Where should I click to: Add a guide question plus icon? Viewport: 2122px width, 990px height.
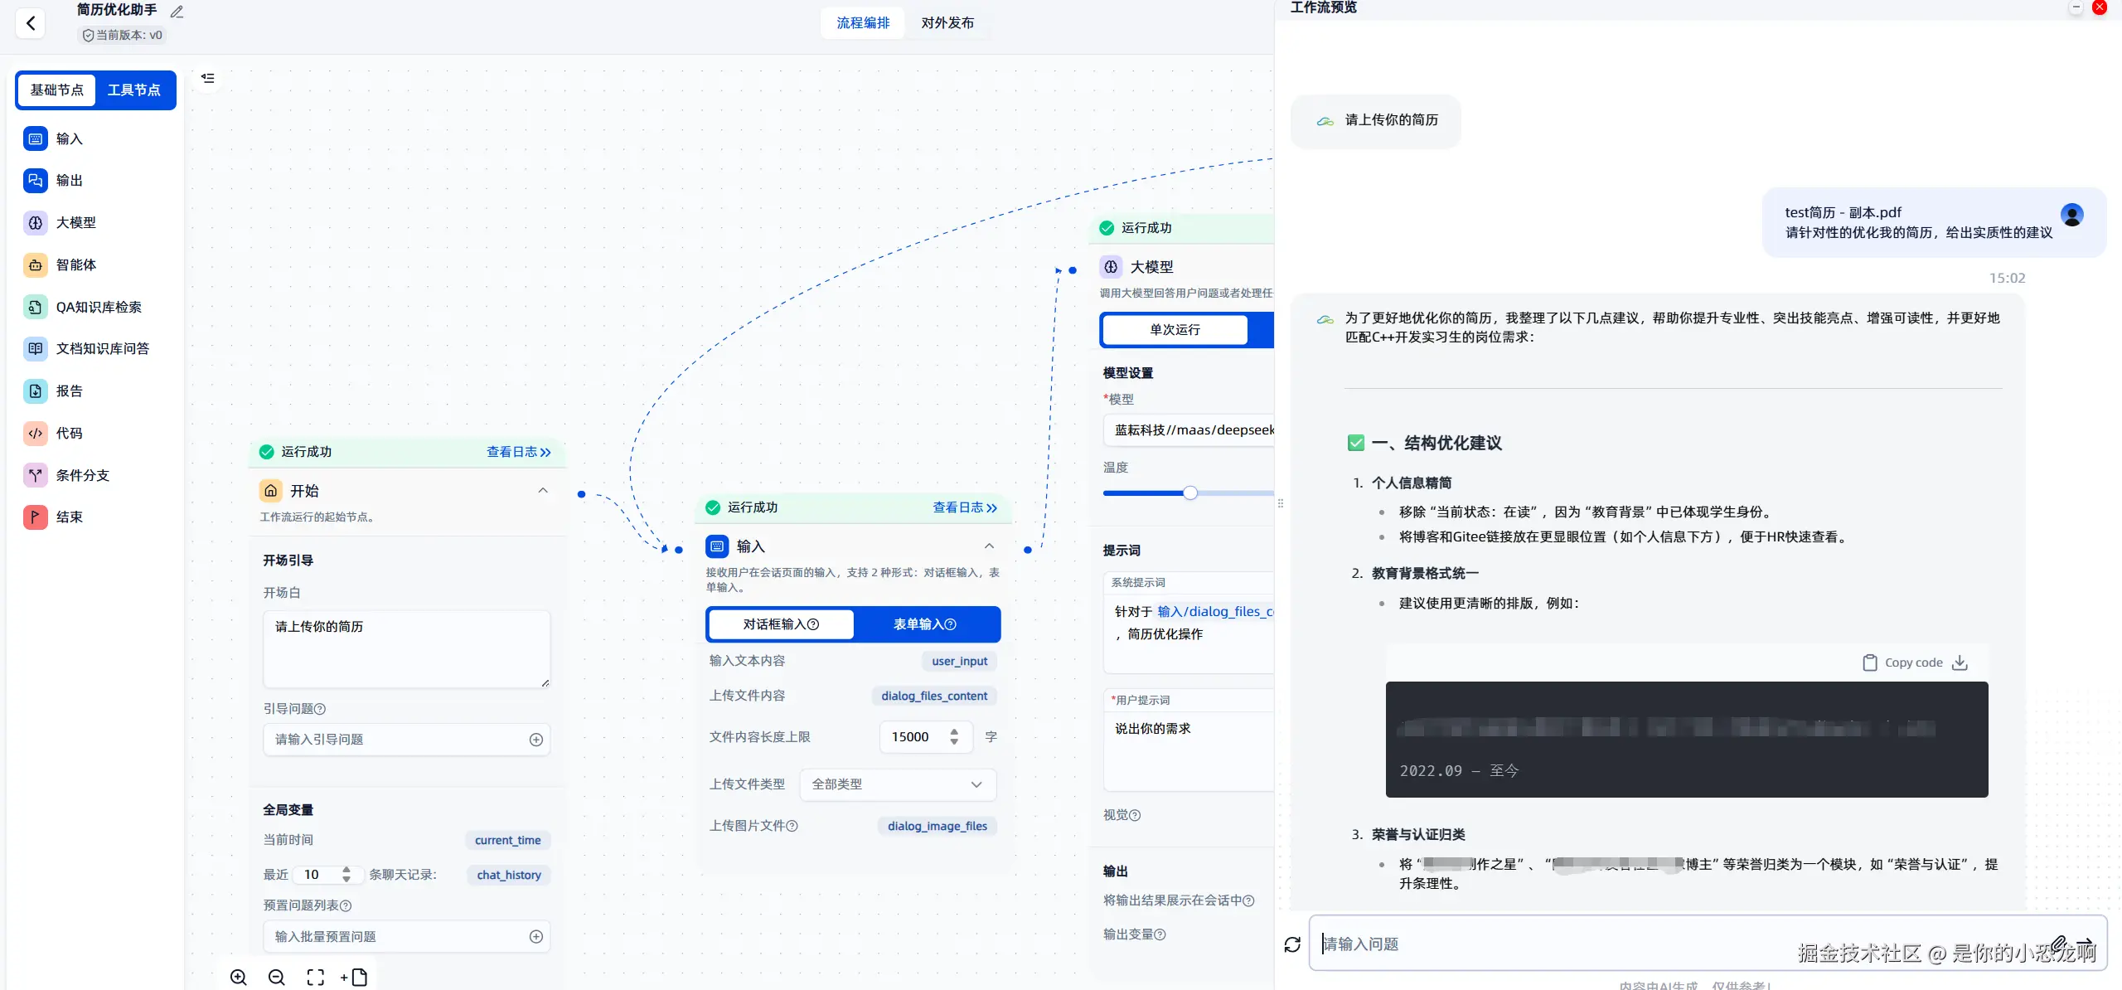click(536, 740)
